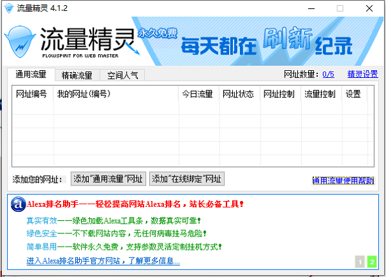Image resolution: width=386 pixels, height=277 pixels.
Task: Click the 我的网址(编号) column header
Action: (116, 94)
